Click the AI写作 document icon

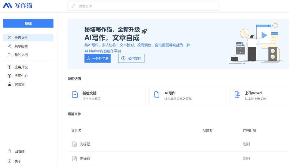click(x=156, y=95)
